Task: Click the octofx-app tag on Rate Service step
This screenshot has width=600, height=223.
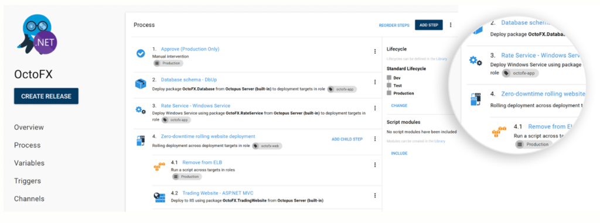Action: pyautogui.click(x=176, y=120)
